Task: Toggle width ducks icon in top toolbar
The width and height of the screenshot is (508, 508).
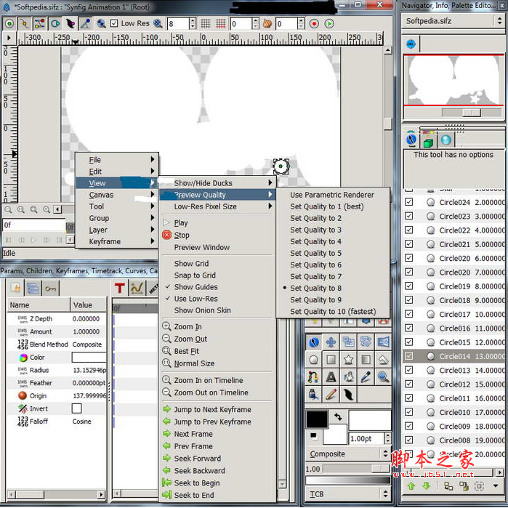Action: 70,24
